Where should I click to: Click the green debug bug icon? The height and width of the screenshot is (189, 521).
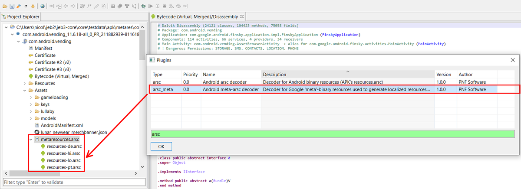click(143, 6)
